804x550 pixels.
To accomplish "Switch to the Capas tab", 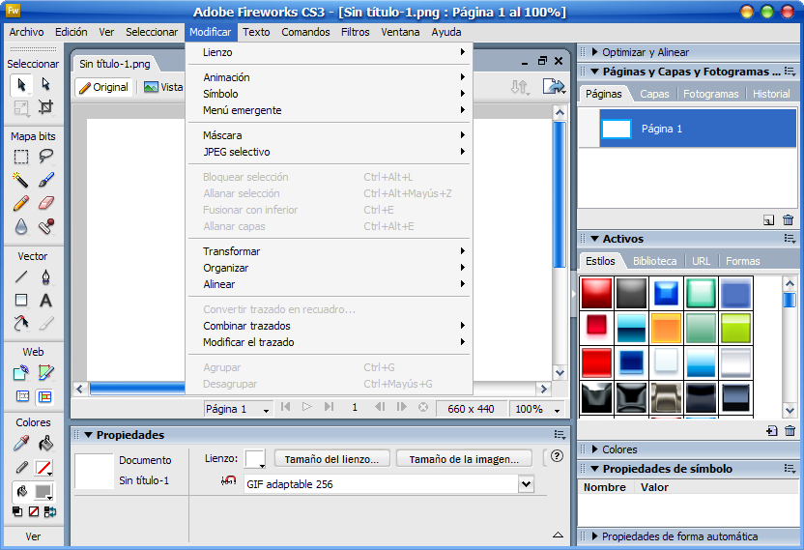I will (x=654, y=94).
